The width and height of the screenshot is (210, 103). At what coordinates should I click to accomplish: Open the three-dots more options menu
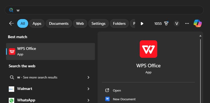coord(187,23)
